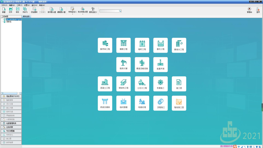Open the 设置(S) menu
Viewport: 263px width, 148px height.
[27, 5]
